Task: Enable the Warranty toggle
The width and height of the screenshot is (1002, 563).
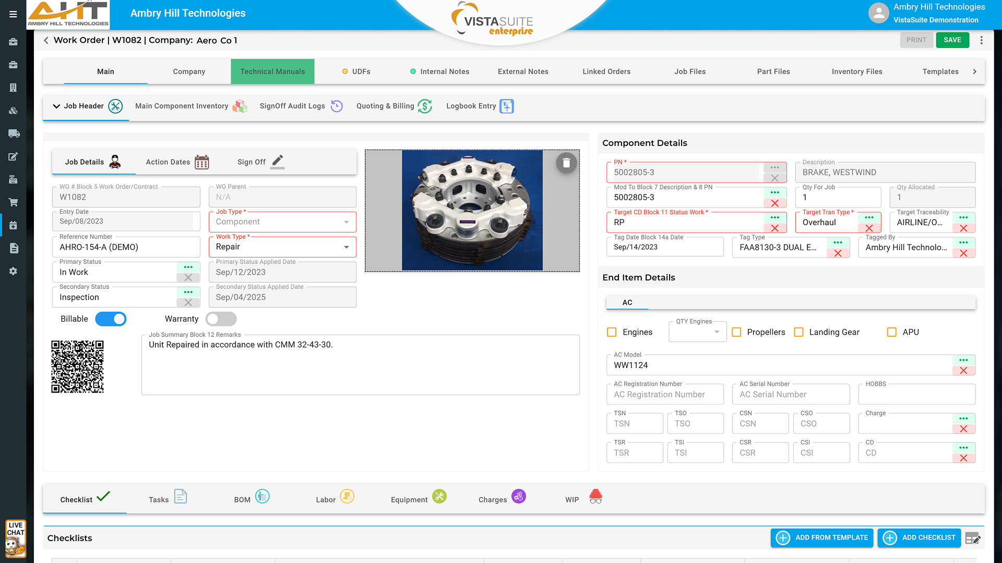Action: [221, 319]
